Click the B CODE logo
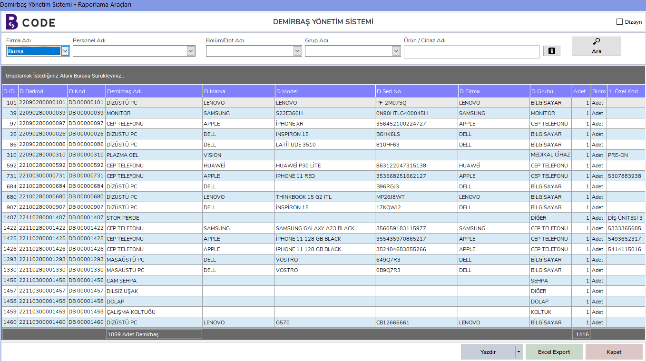Viewport: 646px width, 361px height. pos(30,22)
